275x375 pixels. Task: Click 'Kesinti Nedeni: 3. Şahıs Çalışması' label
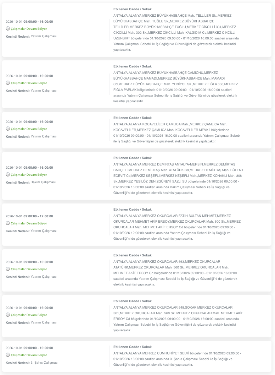[x=32, y=363]
